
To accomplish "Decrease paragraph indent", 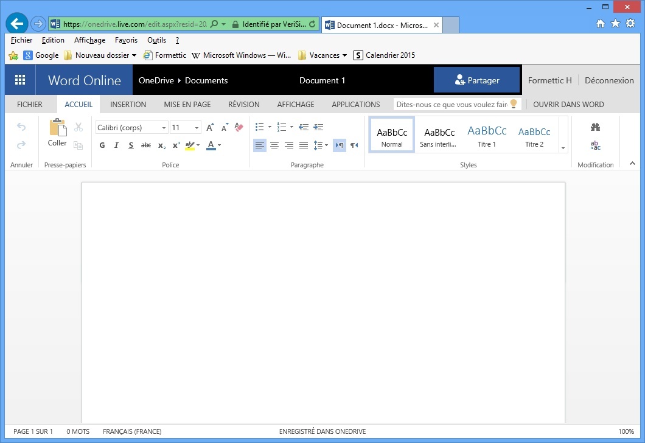I will [x=304, y=127].
